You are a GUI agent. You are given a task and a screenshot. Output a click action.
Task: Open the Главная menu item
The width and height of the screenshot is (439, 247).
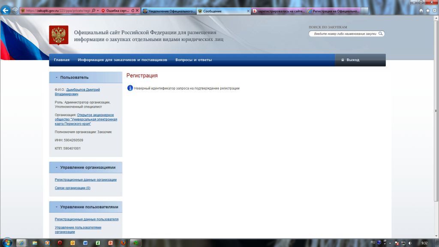coord(62,60)
